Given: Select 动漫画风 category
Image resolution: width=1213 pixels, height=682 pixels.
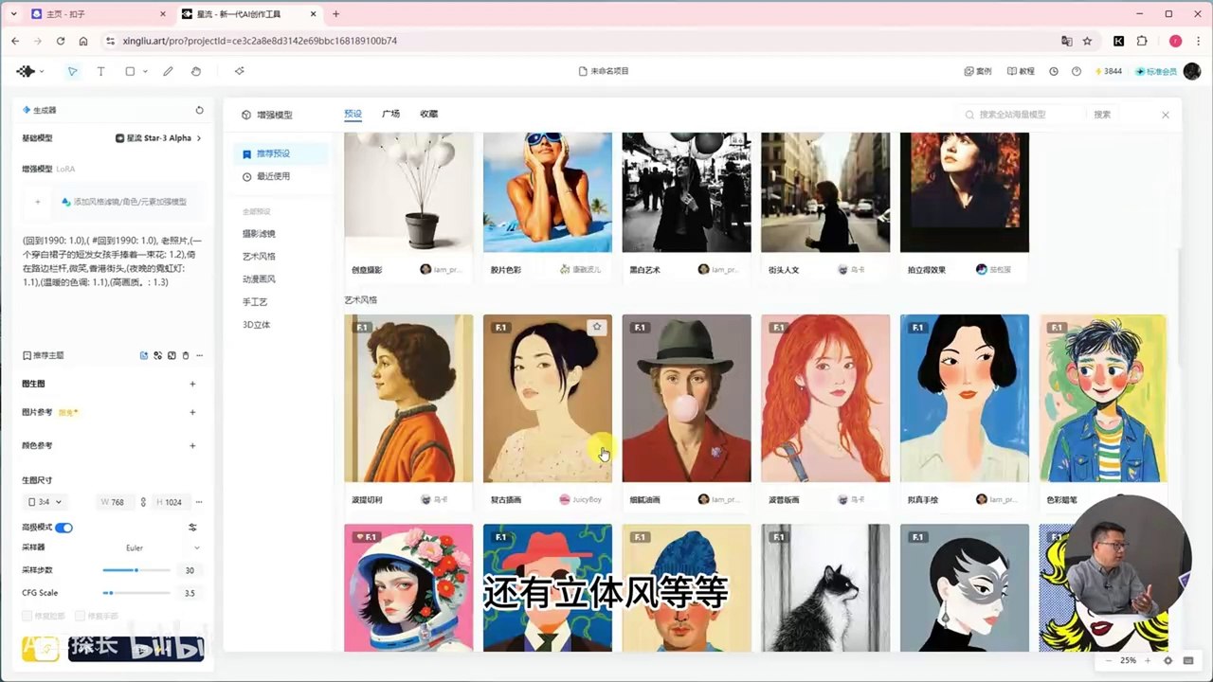Looking at the screenshot, I should tap(259, 279).
